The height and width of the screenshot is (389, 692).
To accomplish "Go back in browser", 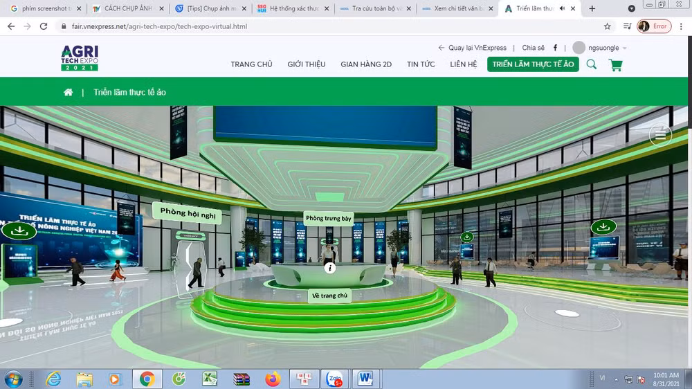I will coord(11,26).
